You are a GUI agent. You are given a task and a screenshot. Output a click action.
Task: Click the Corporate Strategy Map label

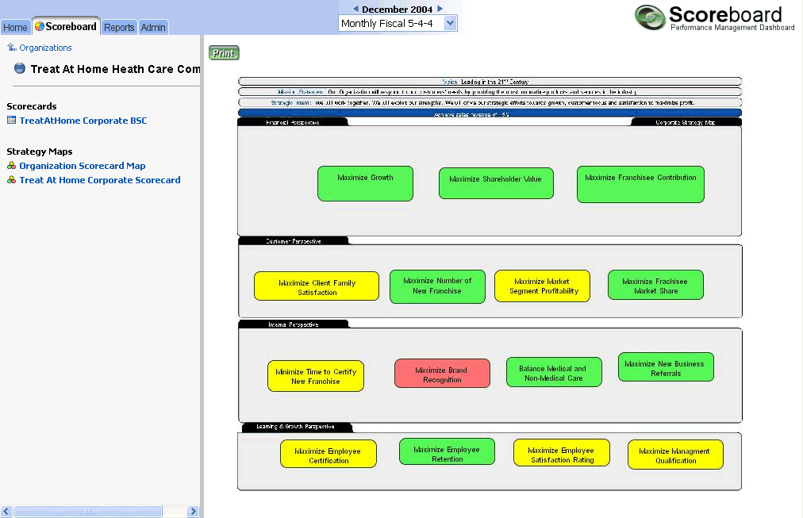686,122
